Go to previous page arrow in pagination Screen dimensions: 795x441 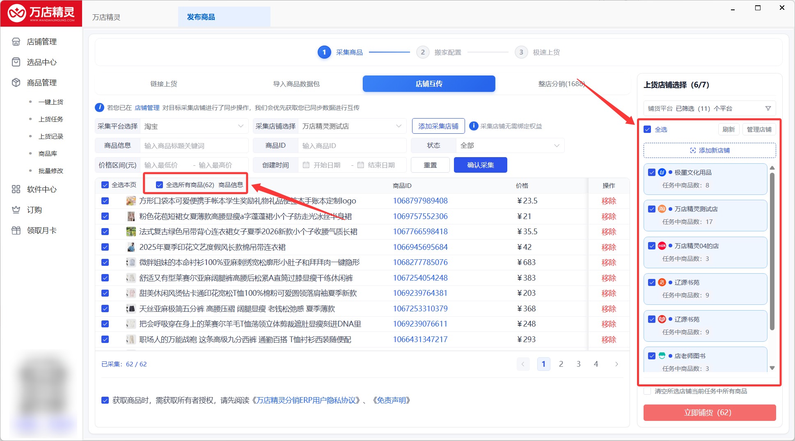[523, 364]
